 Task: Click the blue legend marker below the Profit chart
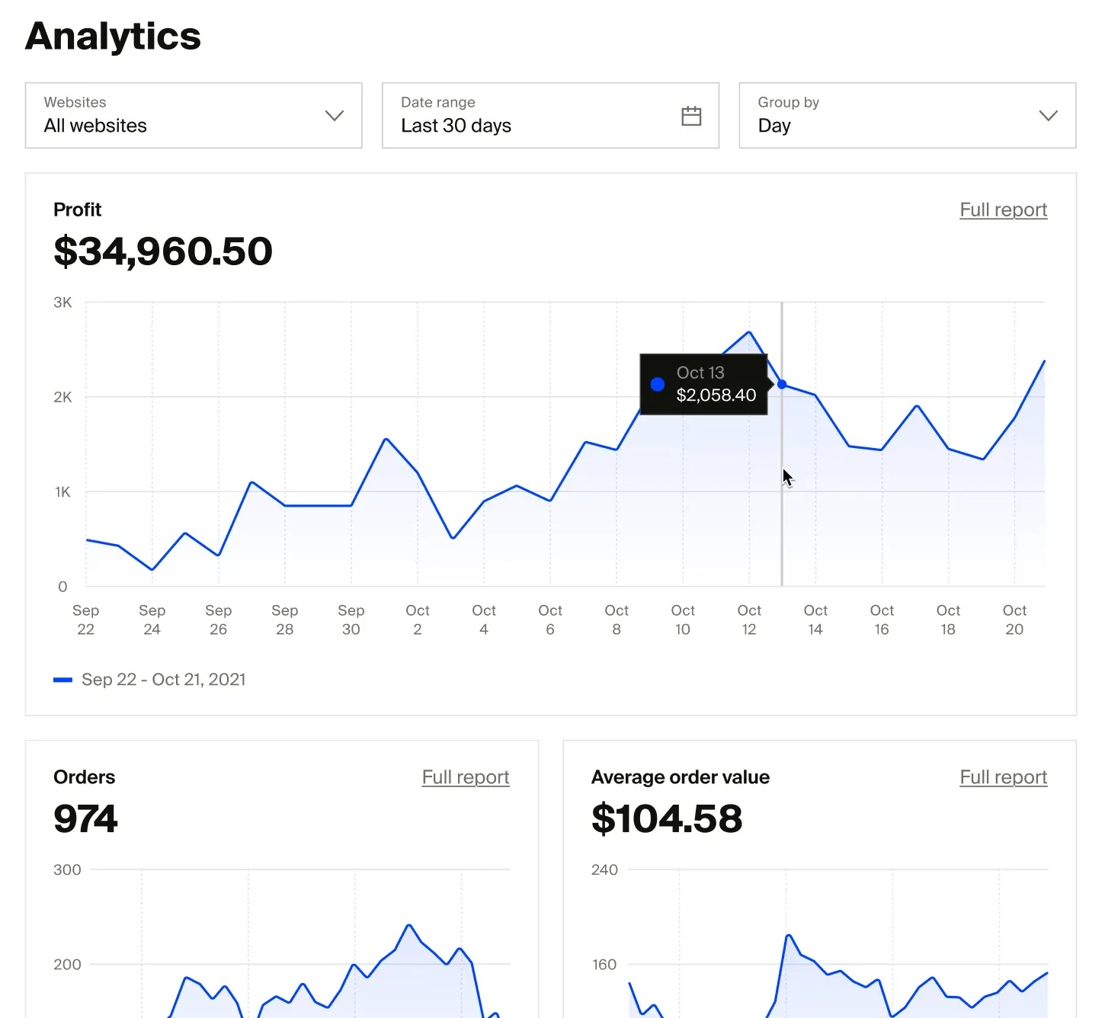point(63,679)
